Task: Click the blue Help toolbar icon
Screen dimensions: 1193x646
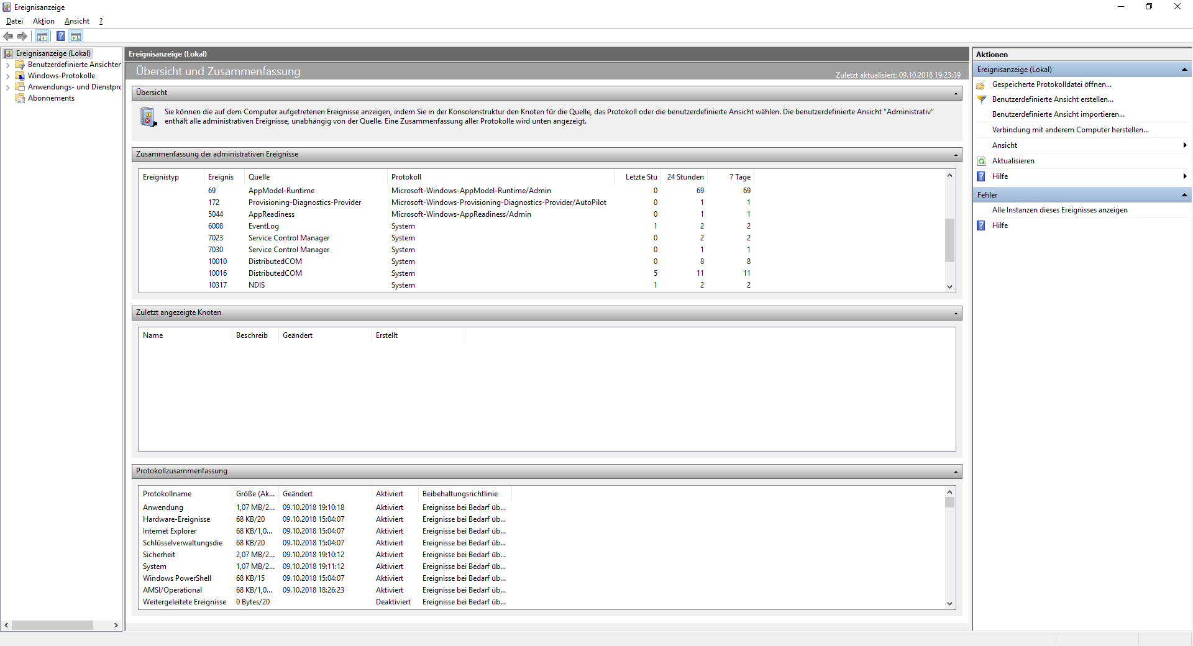Action: (60, 36)
